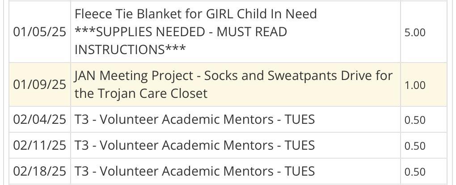Open the Volunteer Academic Mentors entry dated 02/11/25
The height and width of the screenshot is (185, 456).
(x=194, y=146)
